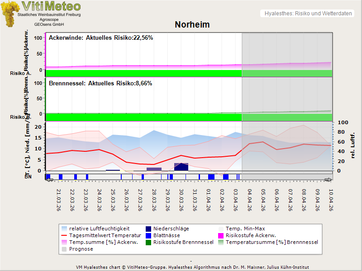Click relative Luftfeuchtigkeit legend icon

coord(64,229)
